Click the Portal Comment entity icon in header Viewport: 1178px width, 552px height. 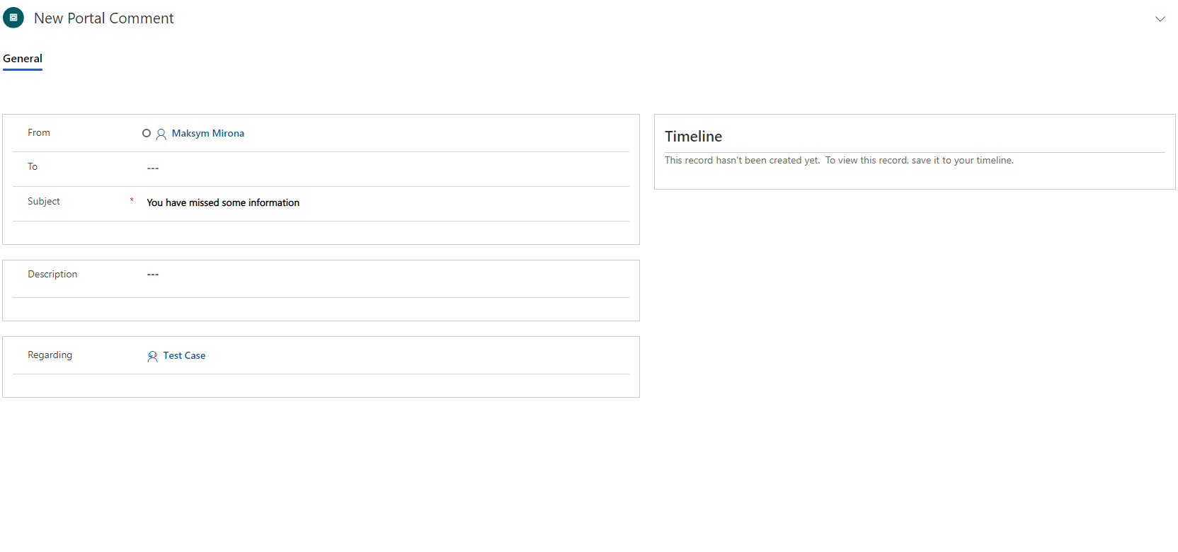tap(13, 17)
